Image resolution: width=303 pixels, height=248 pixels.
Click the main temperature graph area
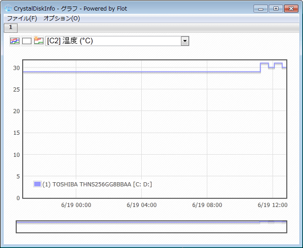tap(155, 129)
